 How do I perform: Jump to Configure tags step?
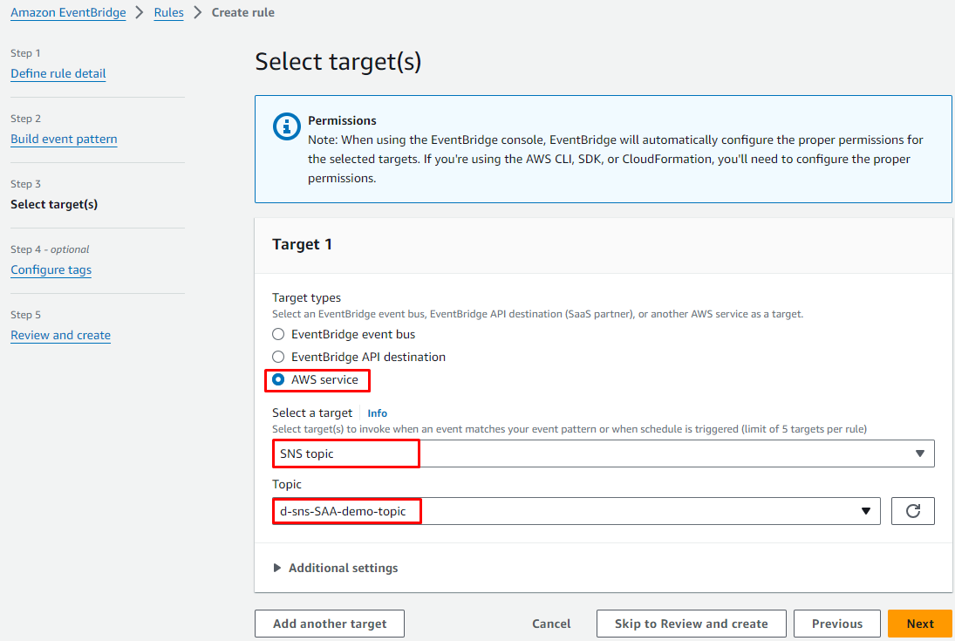click(51, 269)
